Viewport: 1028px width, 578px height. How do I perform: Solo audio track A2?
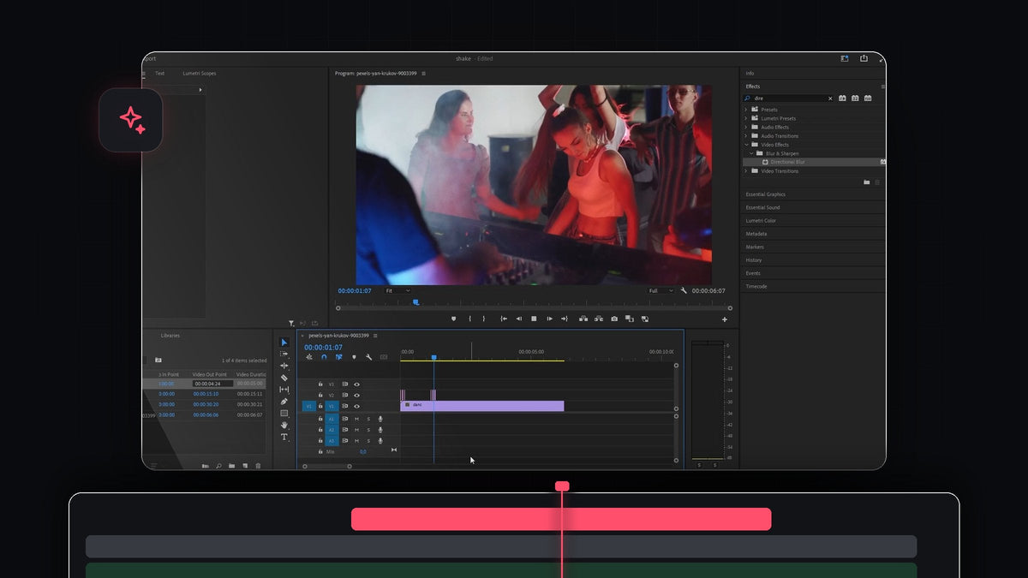click(368, 430)
